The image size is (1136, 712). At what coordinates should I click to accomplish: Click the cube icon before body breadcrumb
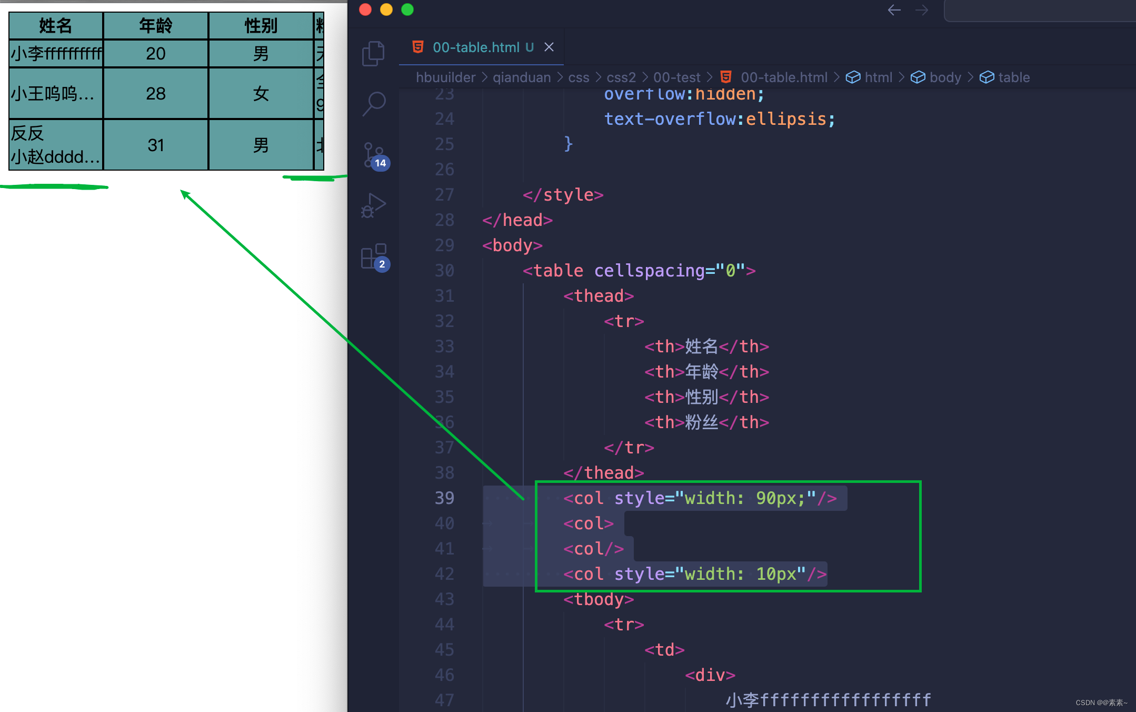(918, 77)
